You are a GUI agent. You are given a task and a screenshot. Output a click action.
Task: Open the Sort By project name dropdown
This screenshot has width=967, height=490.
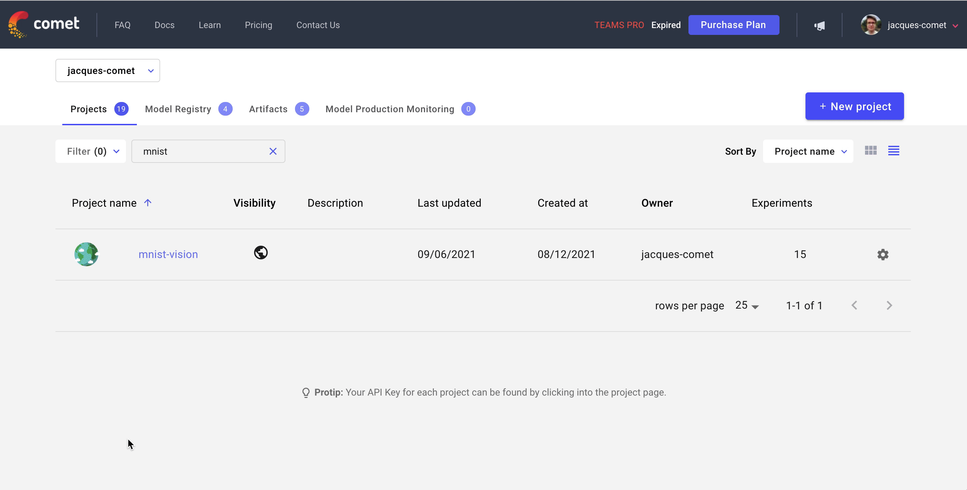[808, 151]
